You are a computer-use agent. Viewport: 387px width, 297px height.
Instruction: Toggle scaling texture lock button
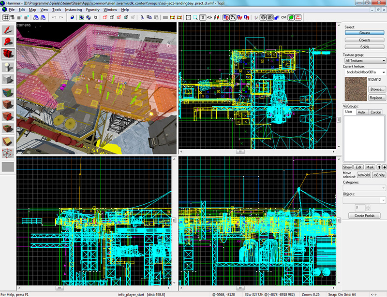click(x=209, y=17)
